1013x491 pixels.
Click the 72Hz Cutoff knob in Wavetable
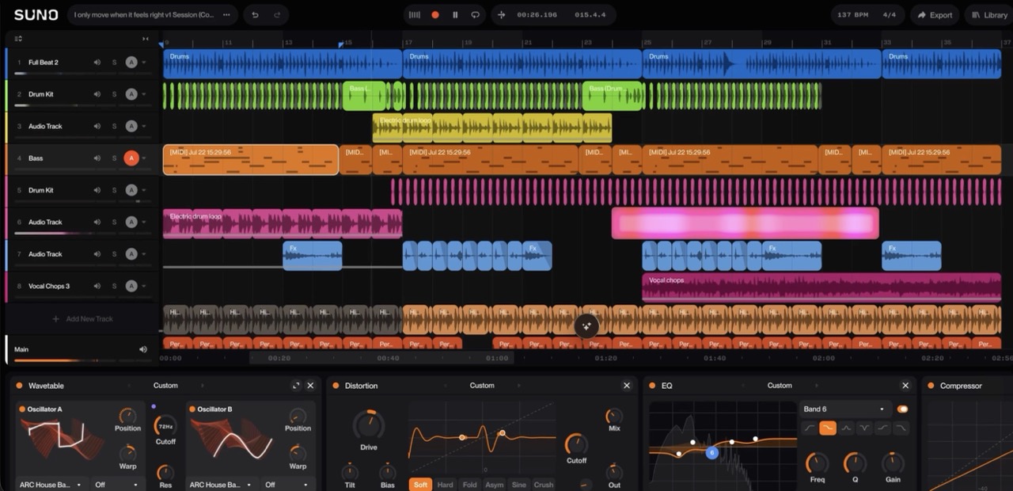(x=165, y=425)
